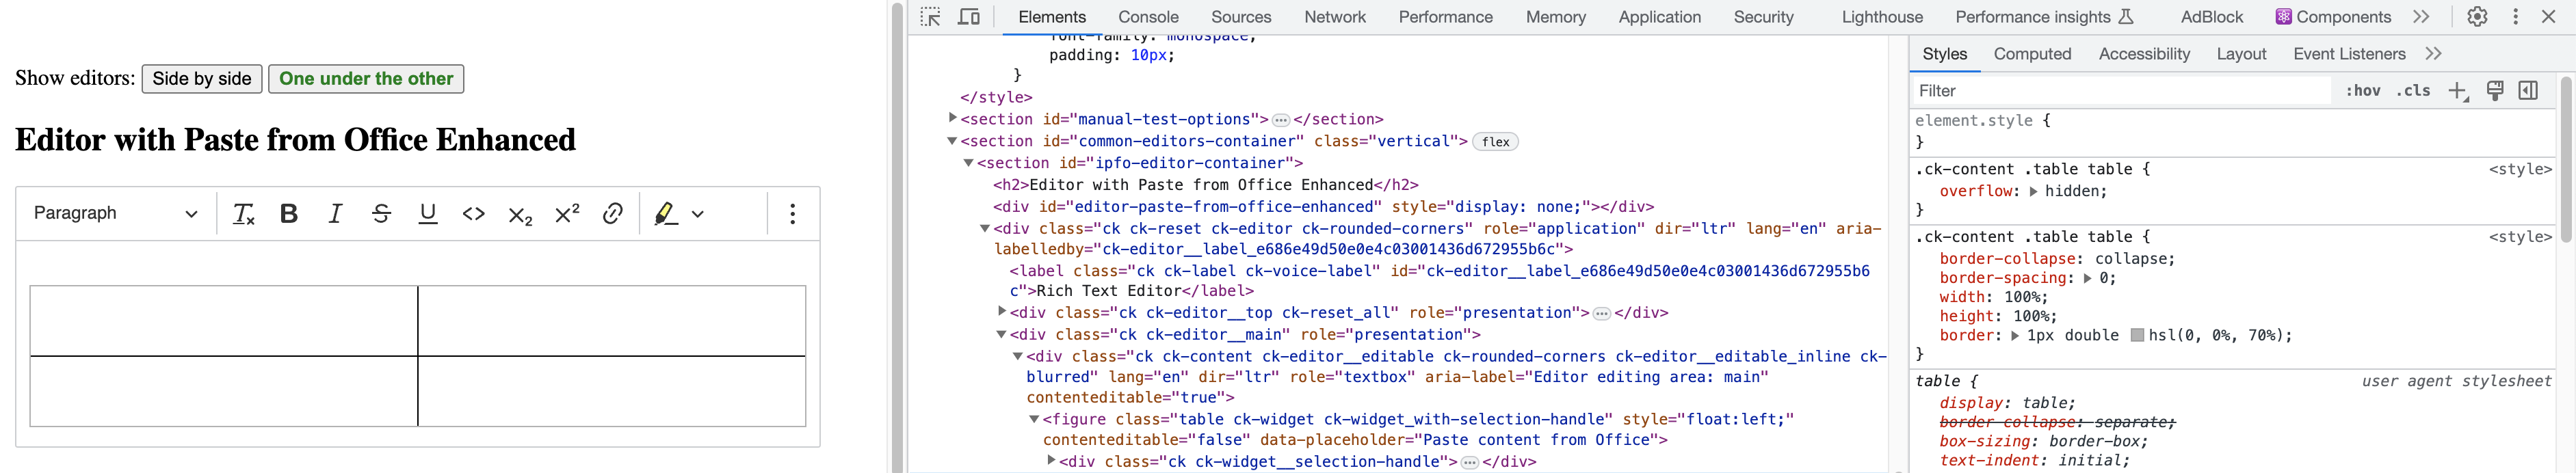The image size is (2576, 473).
Task: Insert a link using the link icon
Action: pyautogui.click(x=612, y=213)
